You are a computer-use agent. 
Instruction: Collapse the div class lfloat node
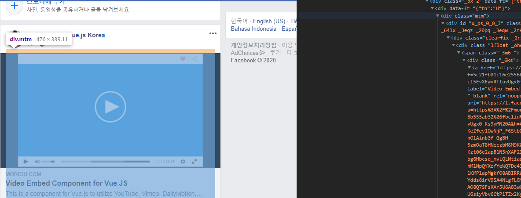(x=453, y=45)
